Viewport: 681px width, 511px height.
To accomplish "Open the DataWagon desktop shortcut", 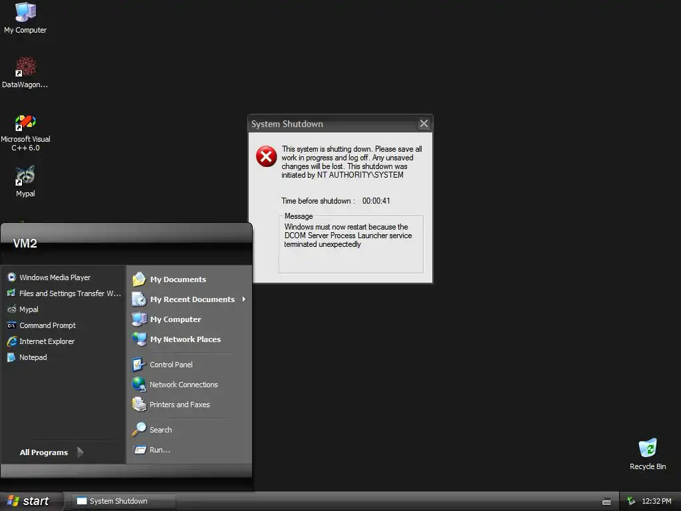I will (25, 72).
